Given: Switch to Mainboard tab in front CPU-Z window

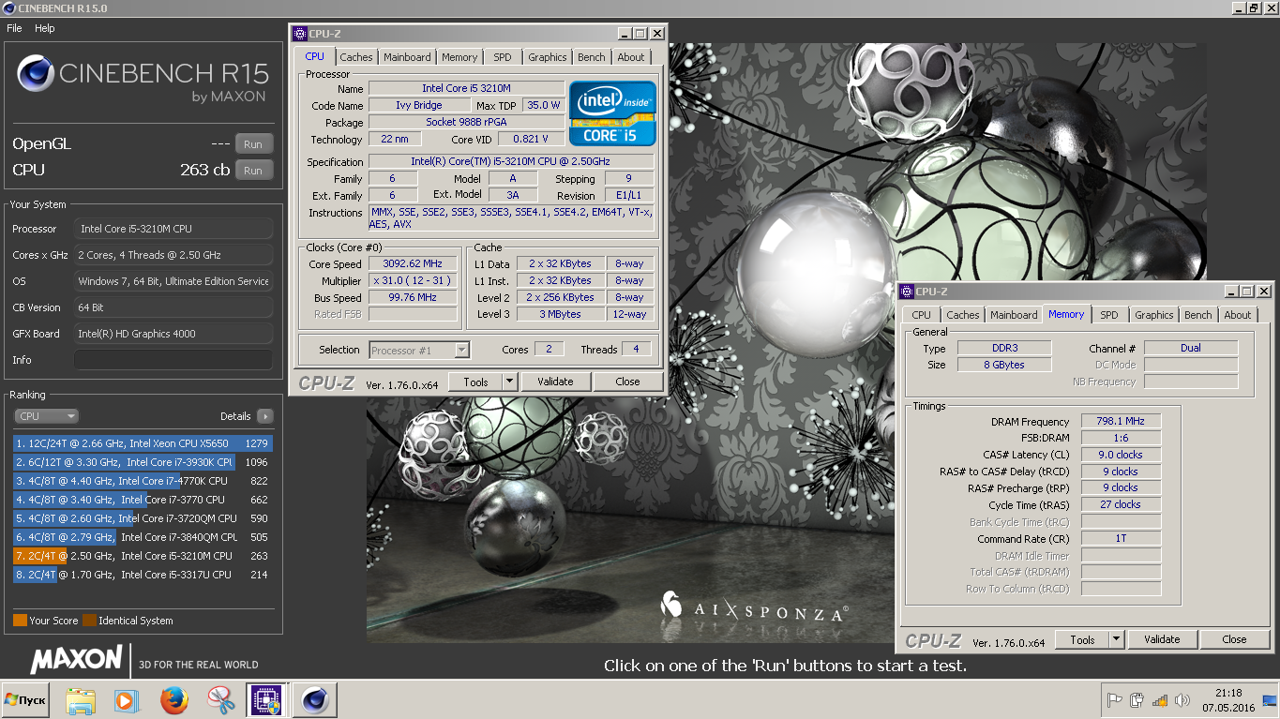Looking at the screenshot, I should click(407, 57).
